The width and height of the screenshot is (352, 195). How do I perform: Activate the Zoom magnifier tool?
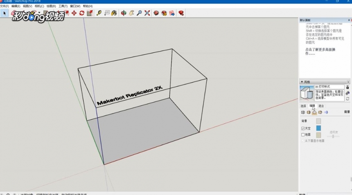pos(139,13)
